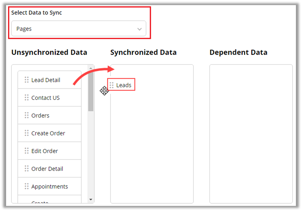The width and height of the screenshot is (302, 211).
Task: Click drag handle icon beside Leads
Action: coord(112,85)
